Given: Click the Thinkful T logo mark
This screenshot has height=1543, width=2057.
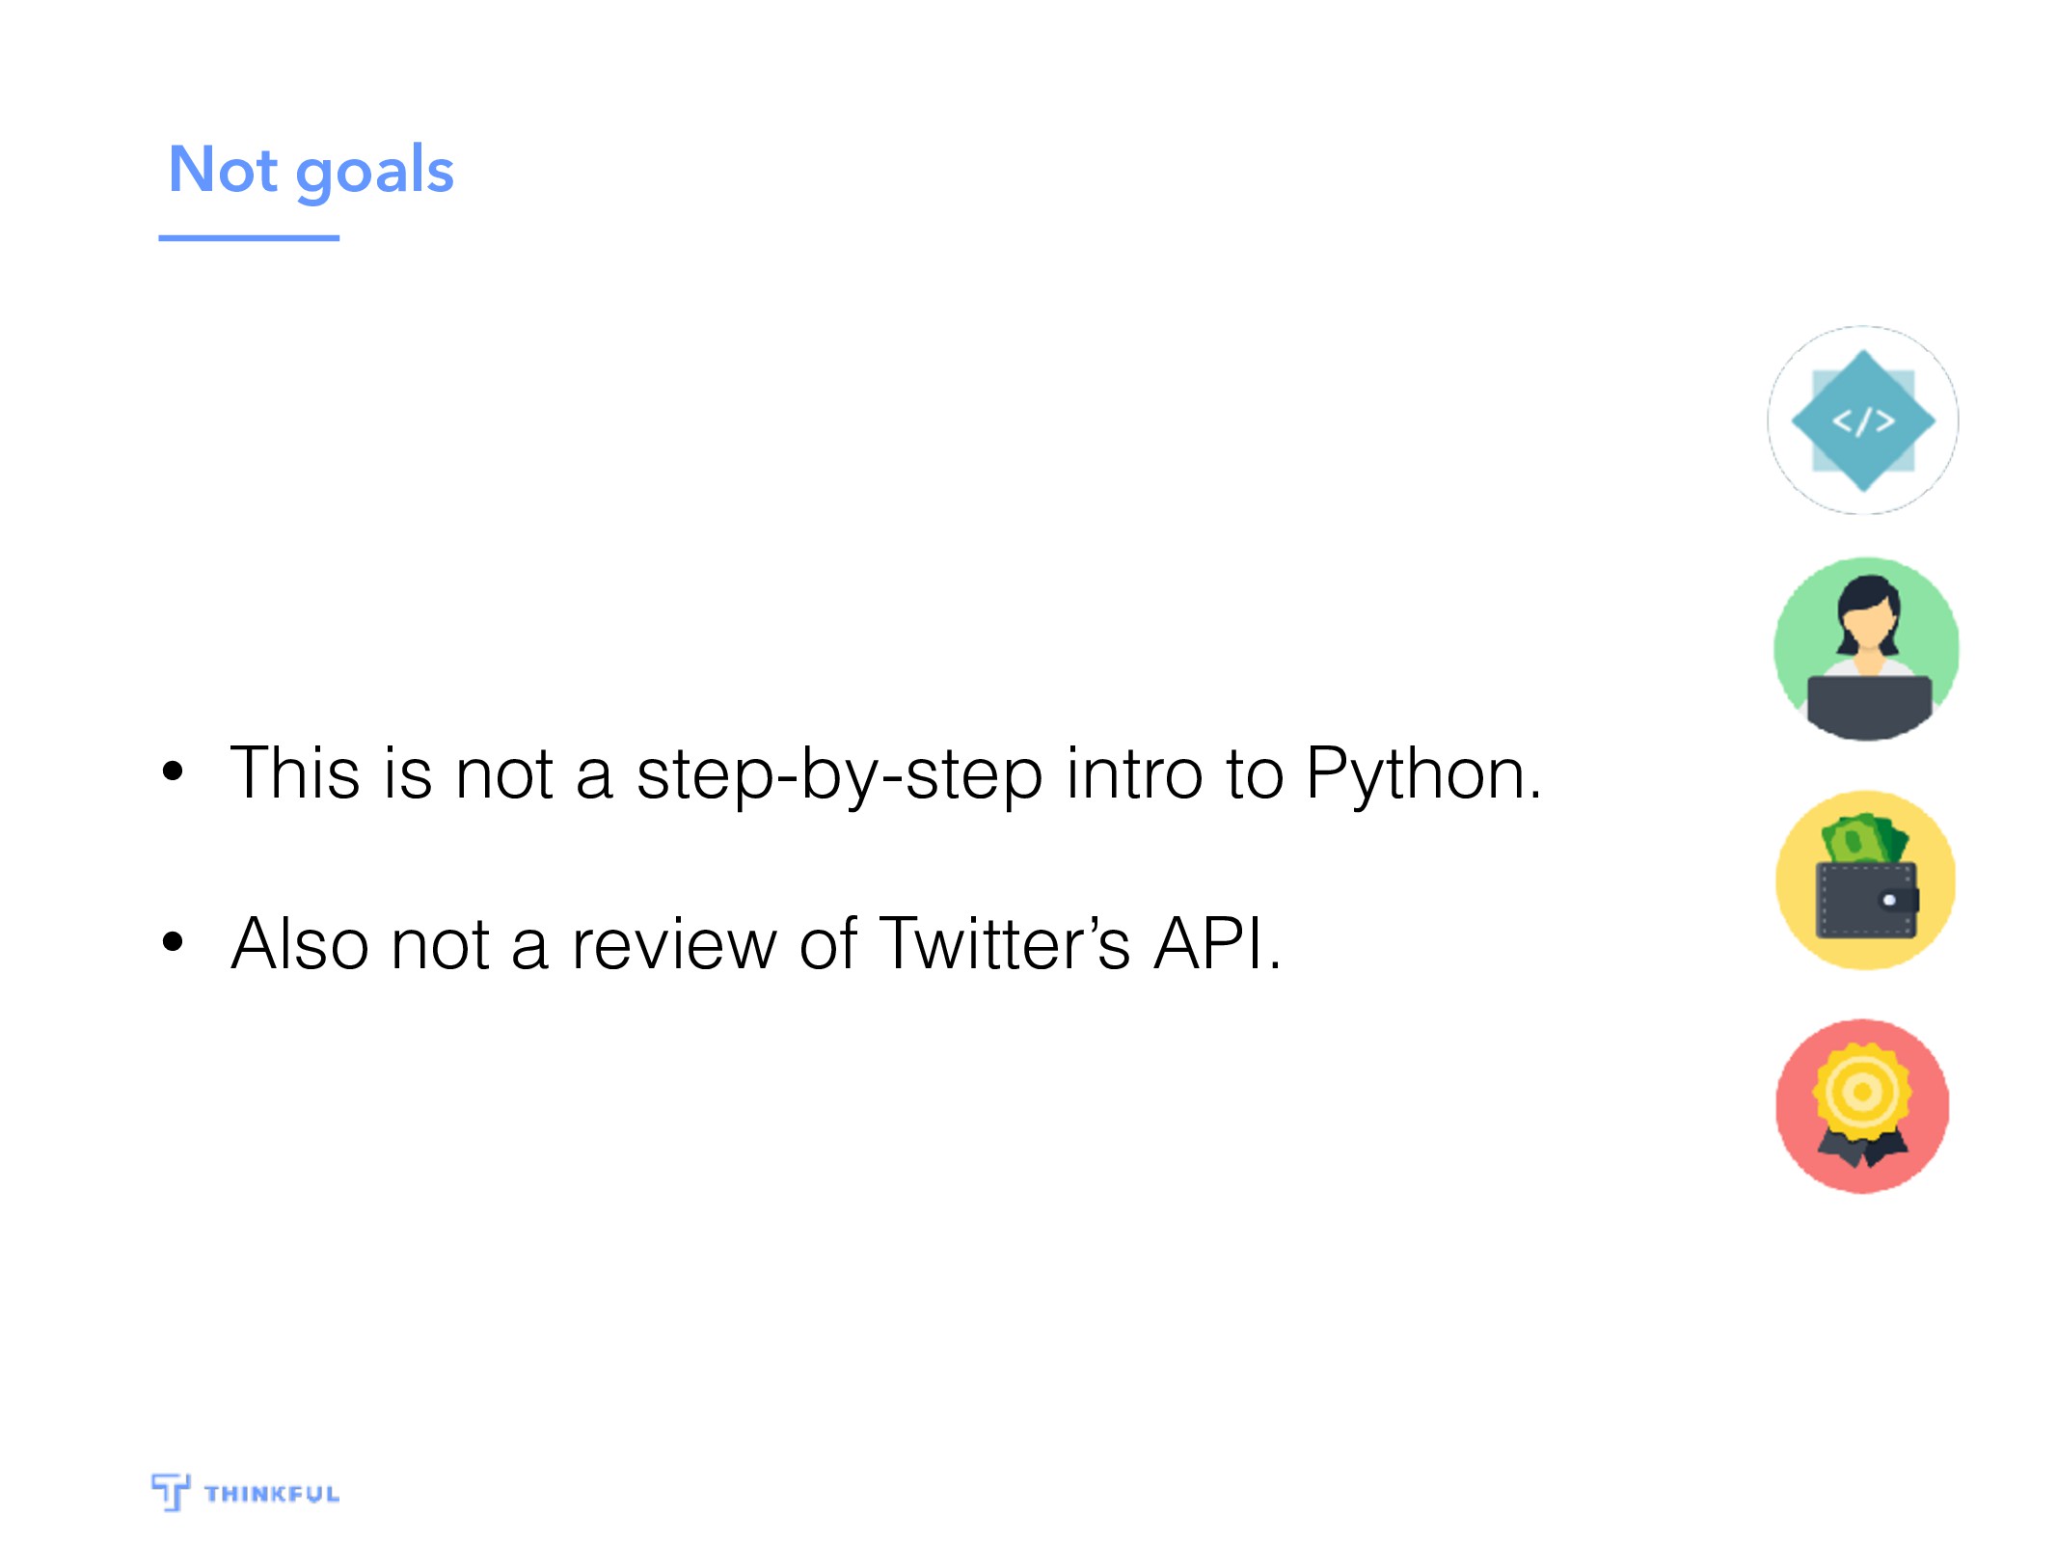Looking at the screenshot, I should click(x=171, y=1492).
